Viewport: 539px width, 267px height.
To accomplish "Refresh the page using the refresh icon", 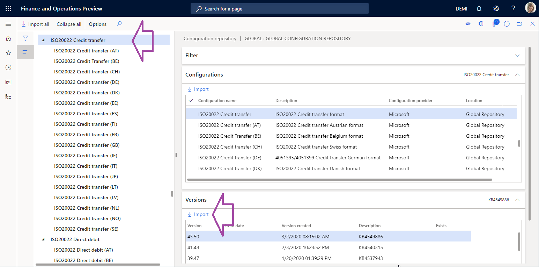I will click(507, 24).
